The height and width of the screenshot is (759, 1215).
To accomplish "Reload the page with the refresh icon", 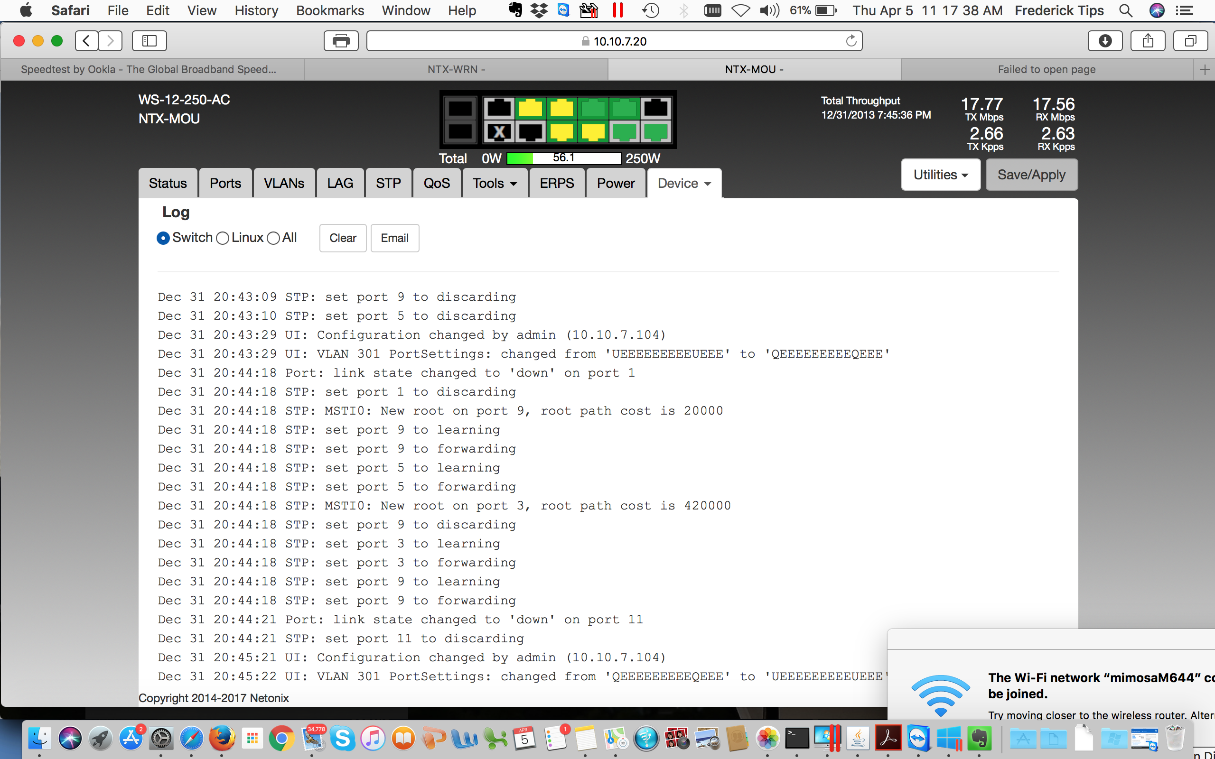I will point(851,41).
